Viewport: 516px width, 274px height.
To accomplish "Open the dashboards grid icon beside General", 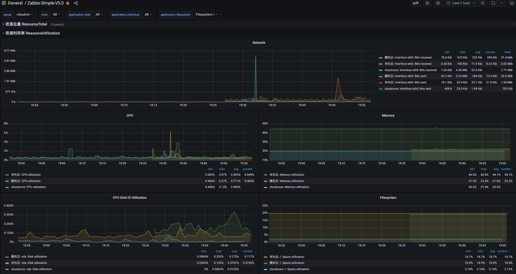I will [x=4, y=3].
